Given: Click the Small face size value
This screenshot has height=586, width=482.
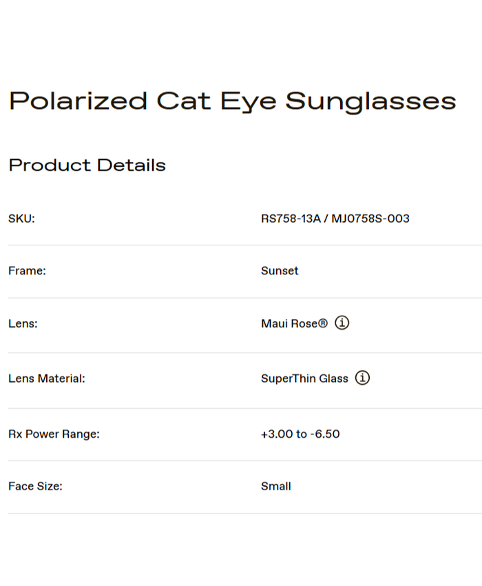Looking at the screenshot, I should coord(275,486).
